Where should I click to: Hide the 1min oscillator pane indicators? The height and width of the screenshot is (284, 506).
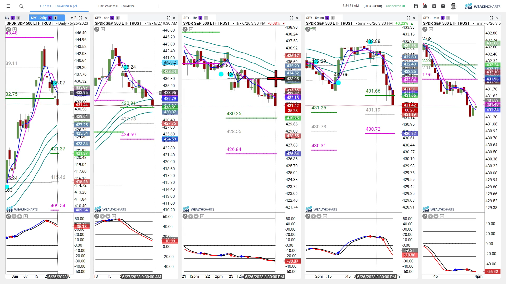tap(425, 216)
